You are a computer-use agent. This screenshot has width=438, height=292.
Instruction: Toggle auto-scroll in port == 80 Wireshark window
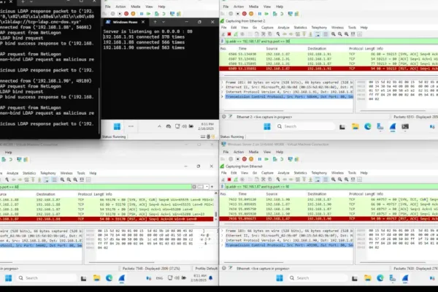pyautogui.click(x=46, y=180)
